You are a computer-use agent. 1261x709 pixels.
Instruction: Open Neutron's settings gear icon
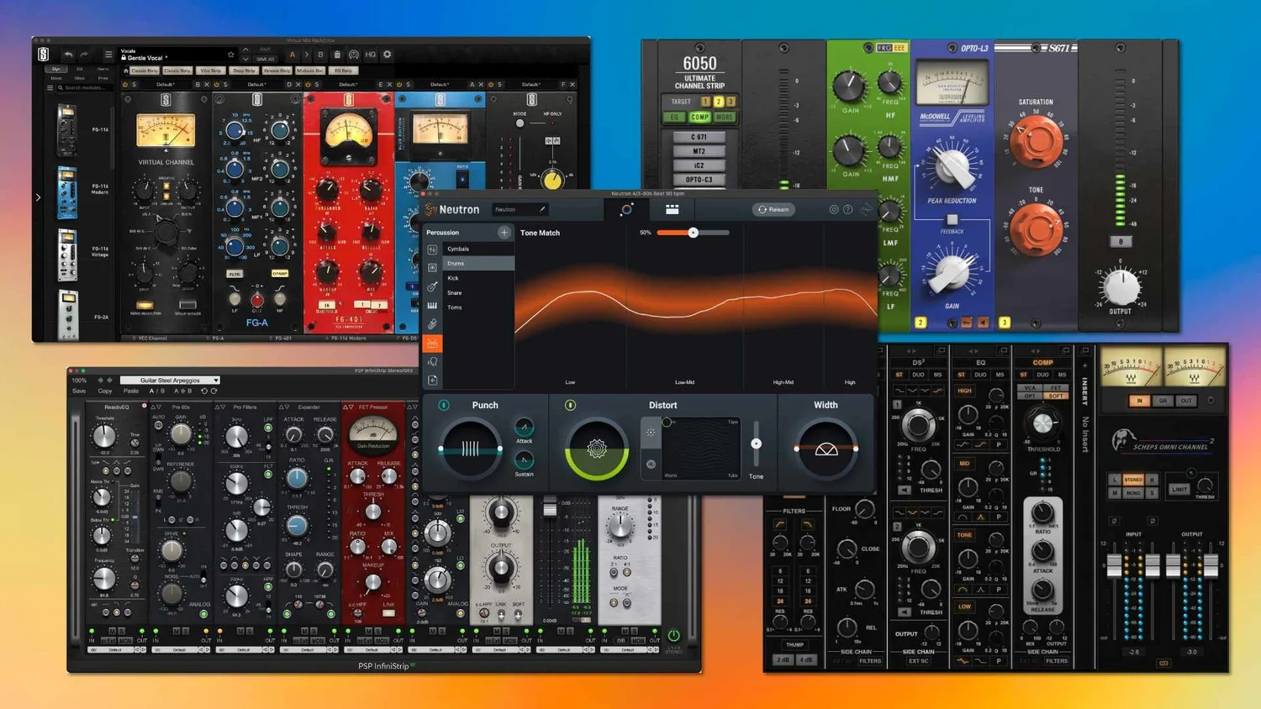[x=833, y=209]
